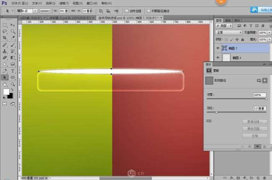Click the Mask Edge button
Image resolution: width=272 pixels, height=180 pixels.
(x=255, y=122)
